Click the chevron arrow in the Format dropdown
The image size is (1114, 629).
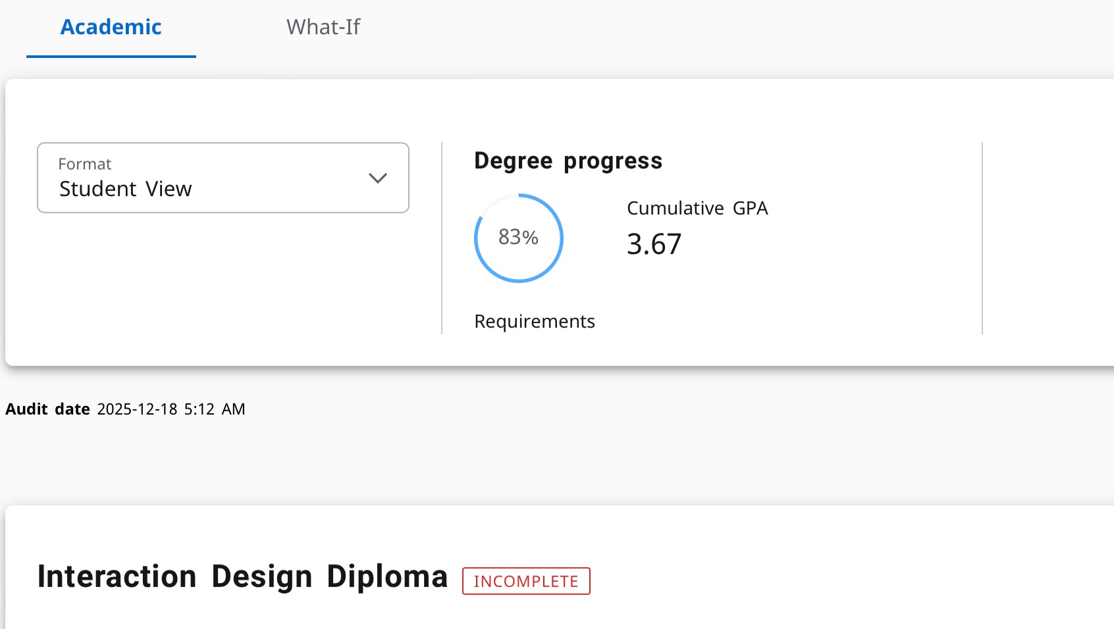(377, 178)
